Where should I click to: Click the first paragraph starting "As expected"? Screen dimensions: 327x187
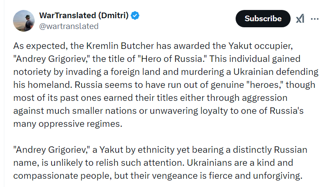point(166,85)
